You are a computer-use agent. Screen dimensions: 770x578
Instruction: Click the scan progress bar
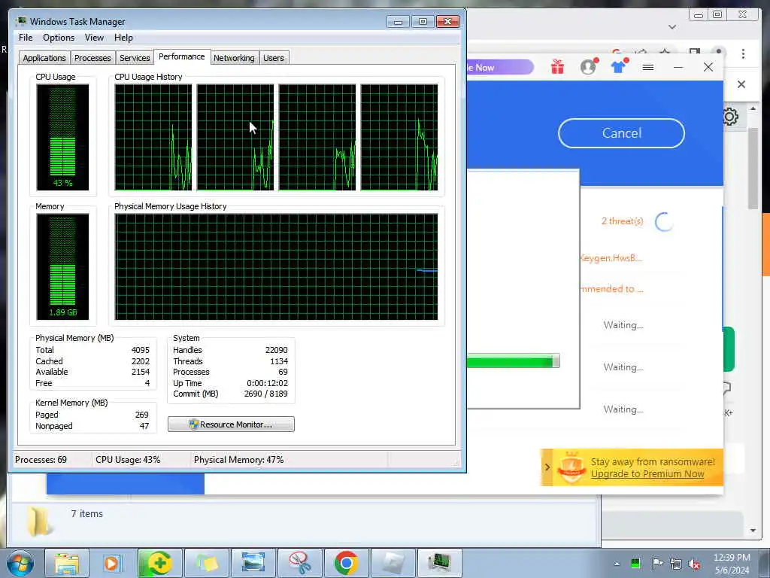tap(513, 361)
